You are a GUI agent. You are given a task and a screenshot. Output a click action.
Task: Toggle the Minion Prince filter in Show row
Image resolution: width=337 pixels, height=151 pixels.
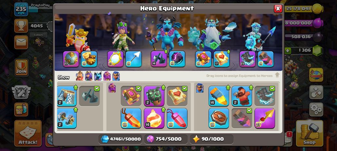pyautogui.click(x=98, y=76)
